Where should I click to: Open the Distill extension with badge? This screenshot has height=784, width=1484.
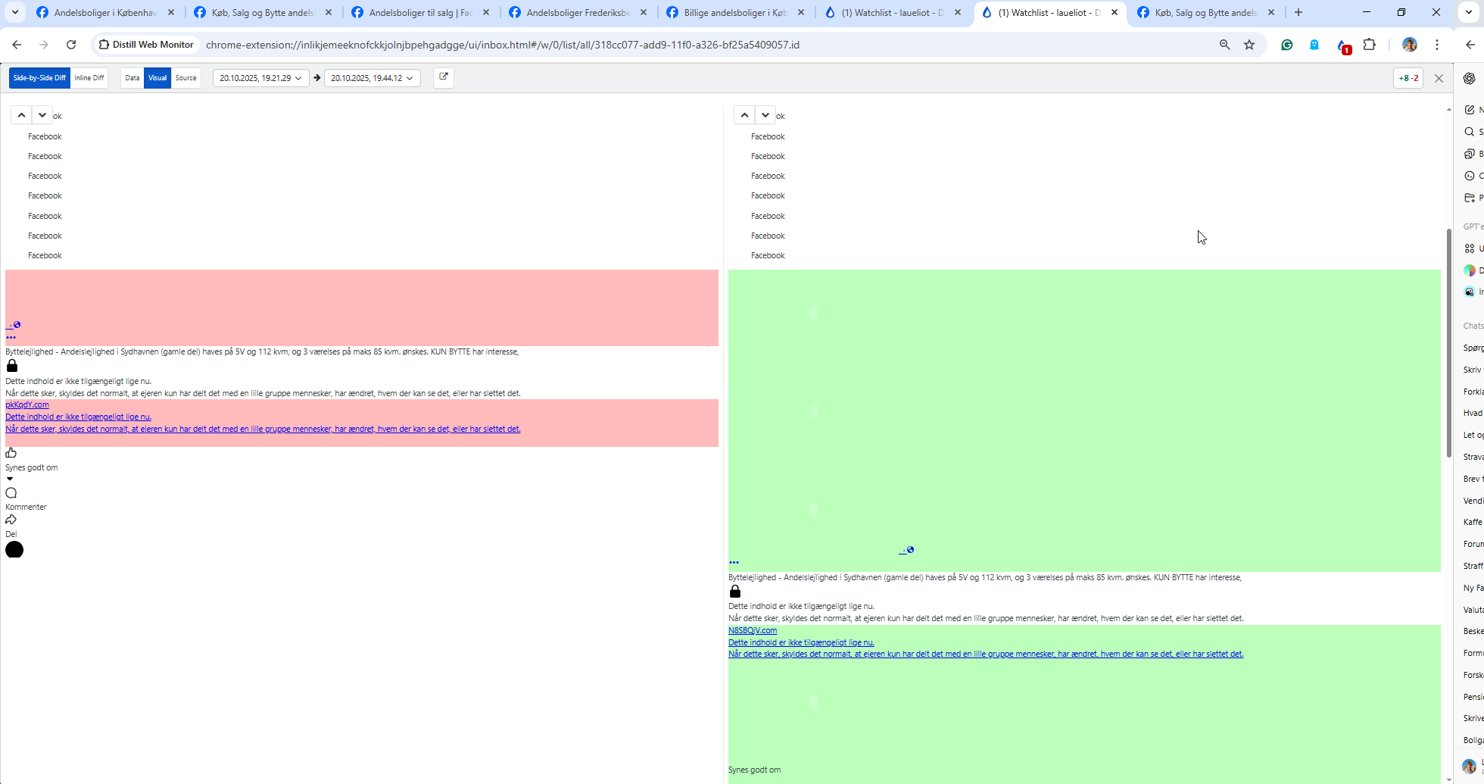1343,45
